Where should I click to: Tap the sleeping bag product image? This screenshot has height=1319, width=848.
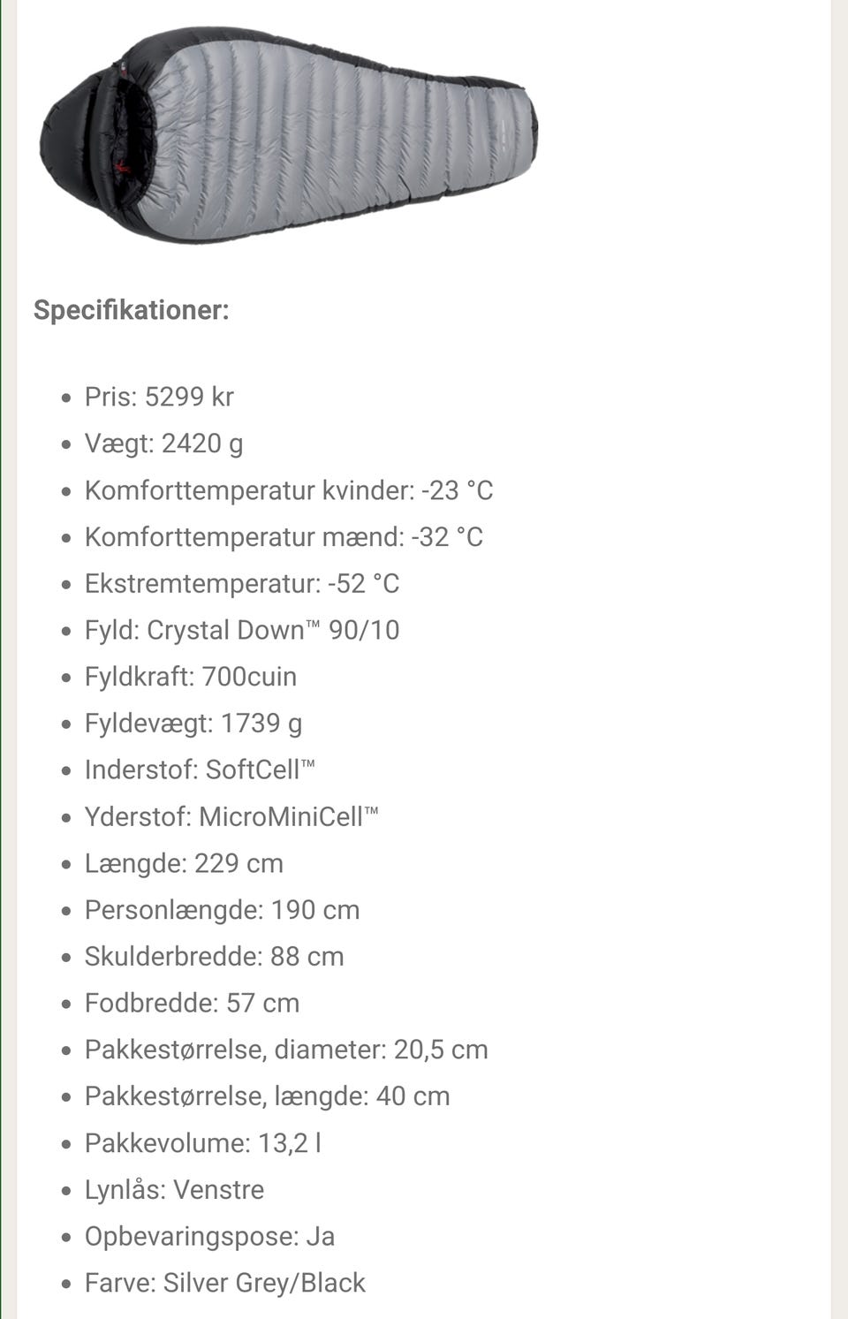(x=289, y=134)
